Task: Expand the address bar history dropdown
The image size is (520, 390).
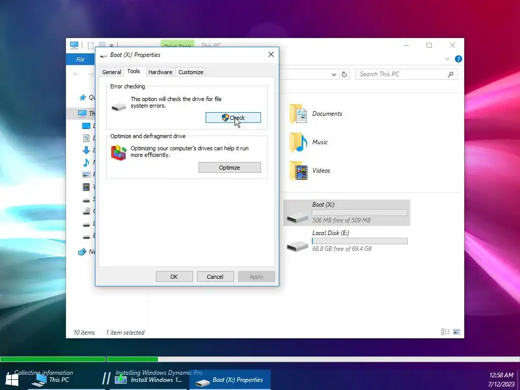Action: [x=334, y=75]
